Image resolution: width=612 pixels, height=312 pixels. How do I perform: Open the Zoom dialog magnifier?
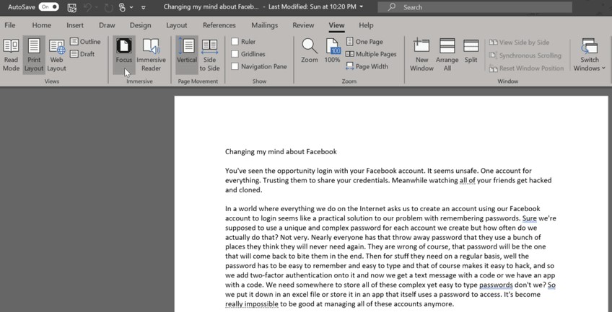click(x=310, y=51)
